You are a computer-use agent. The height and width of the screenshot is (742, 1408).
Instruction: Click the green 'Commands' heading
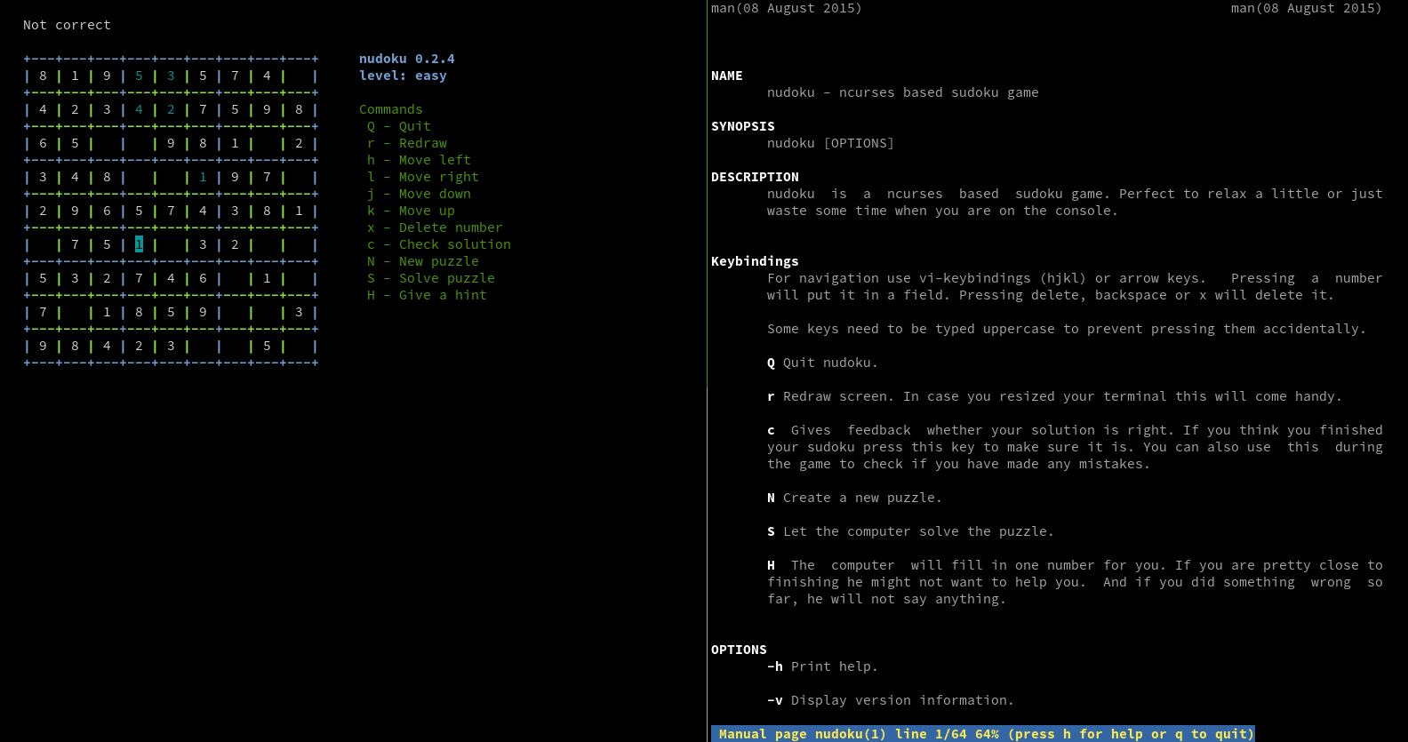[391, 109]
